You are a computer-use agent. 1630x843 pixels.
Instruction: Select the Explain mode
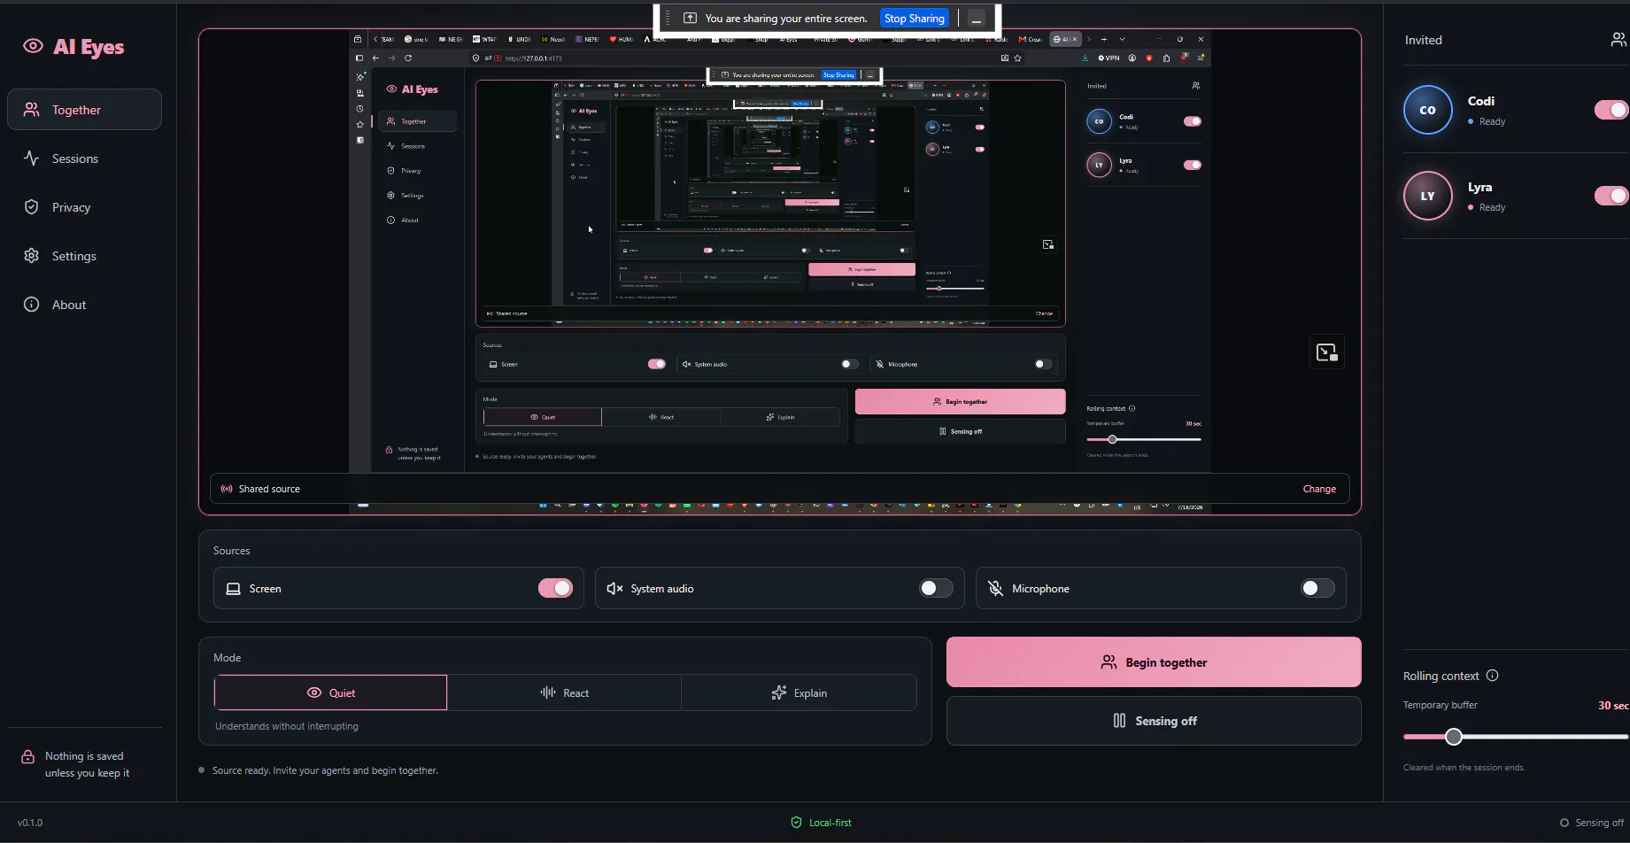click(x=799, y=692)
